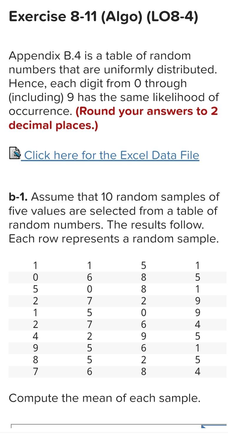Image resolution: width=228 pixels, height=434 pixels.
Task: Select the value 2 in row four, column one
Action: coord(36,301)
